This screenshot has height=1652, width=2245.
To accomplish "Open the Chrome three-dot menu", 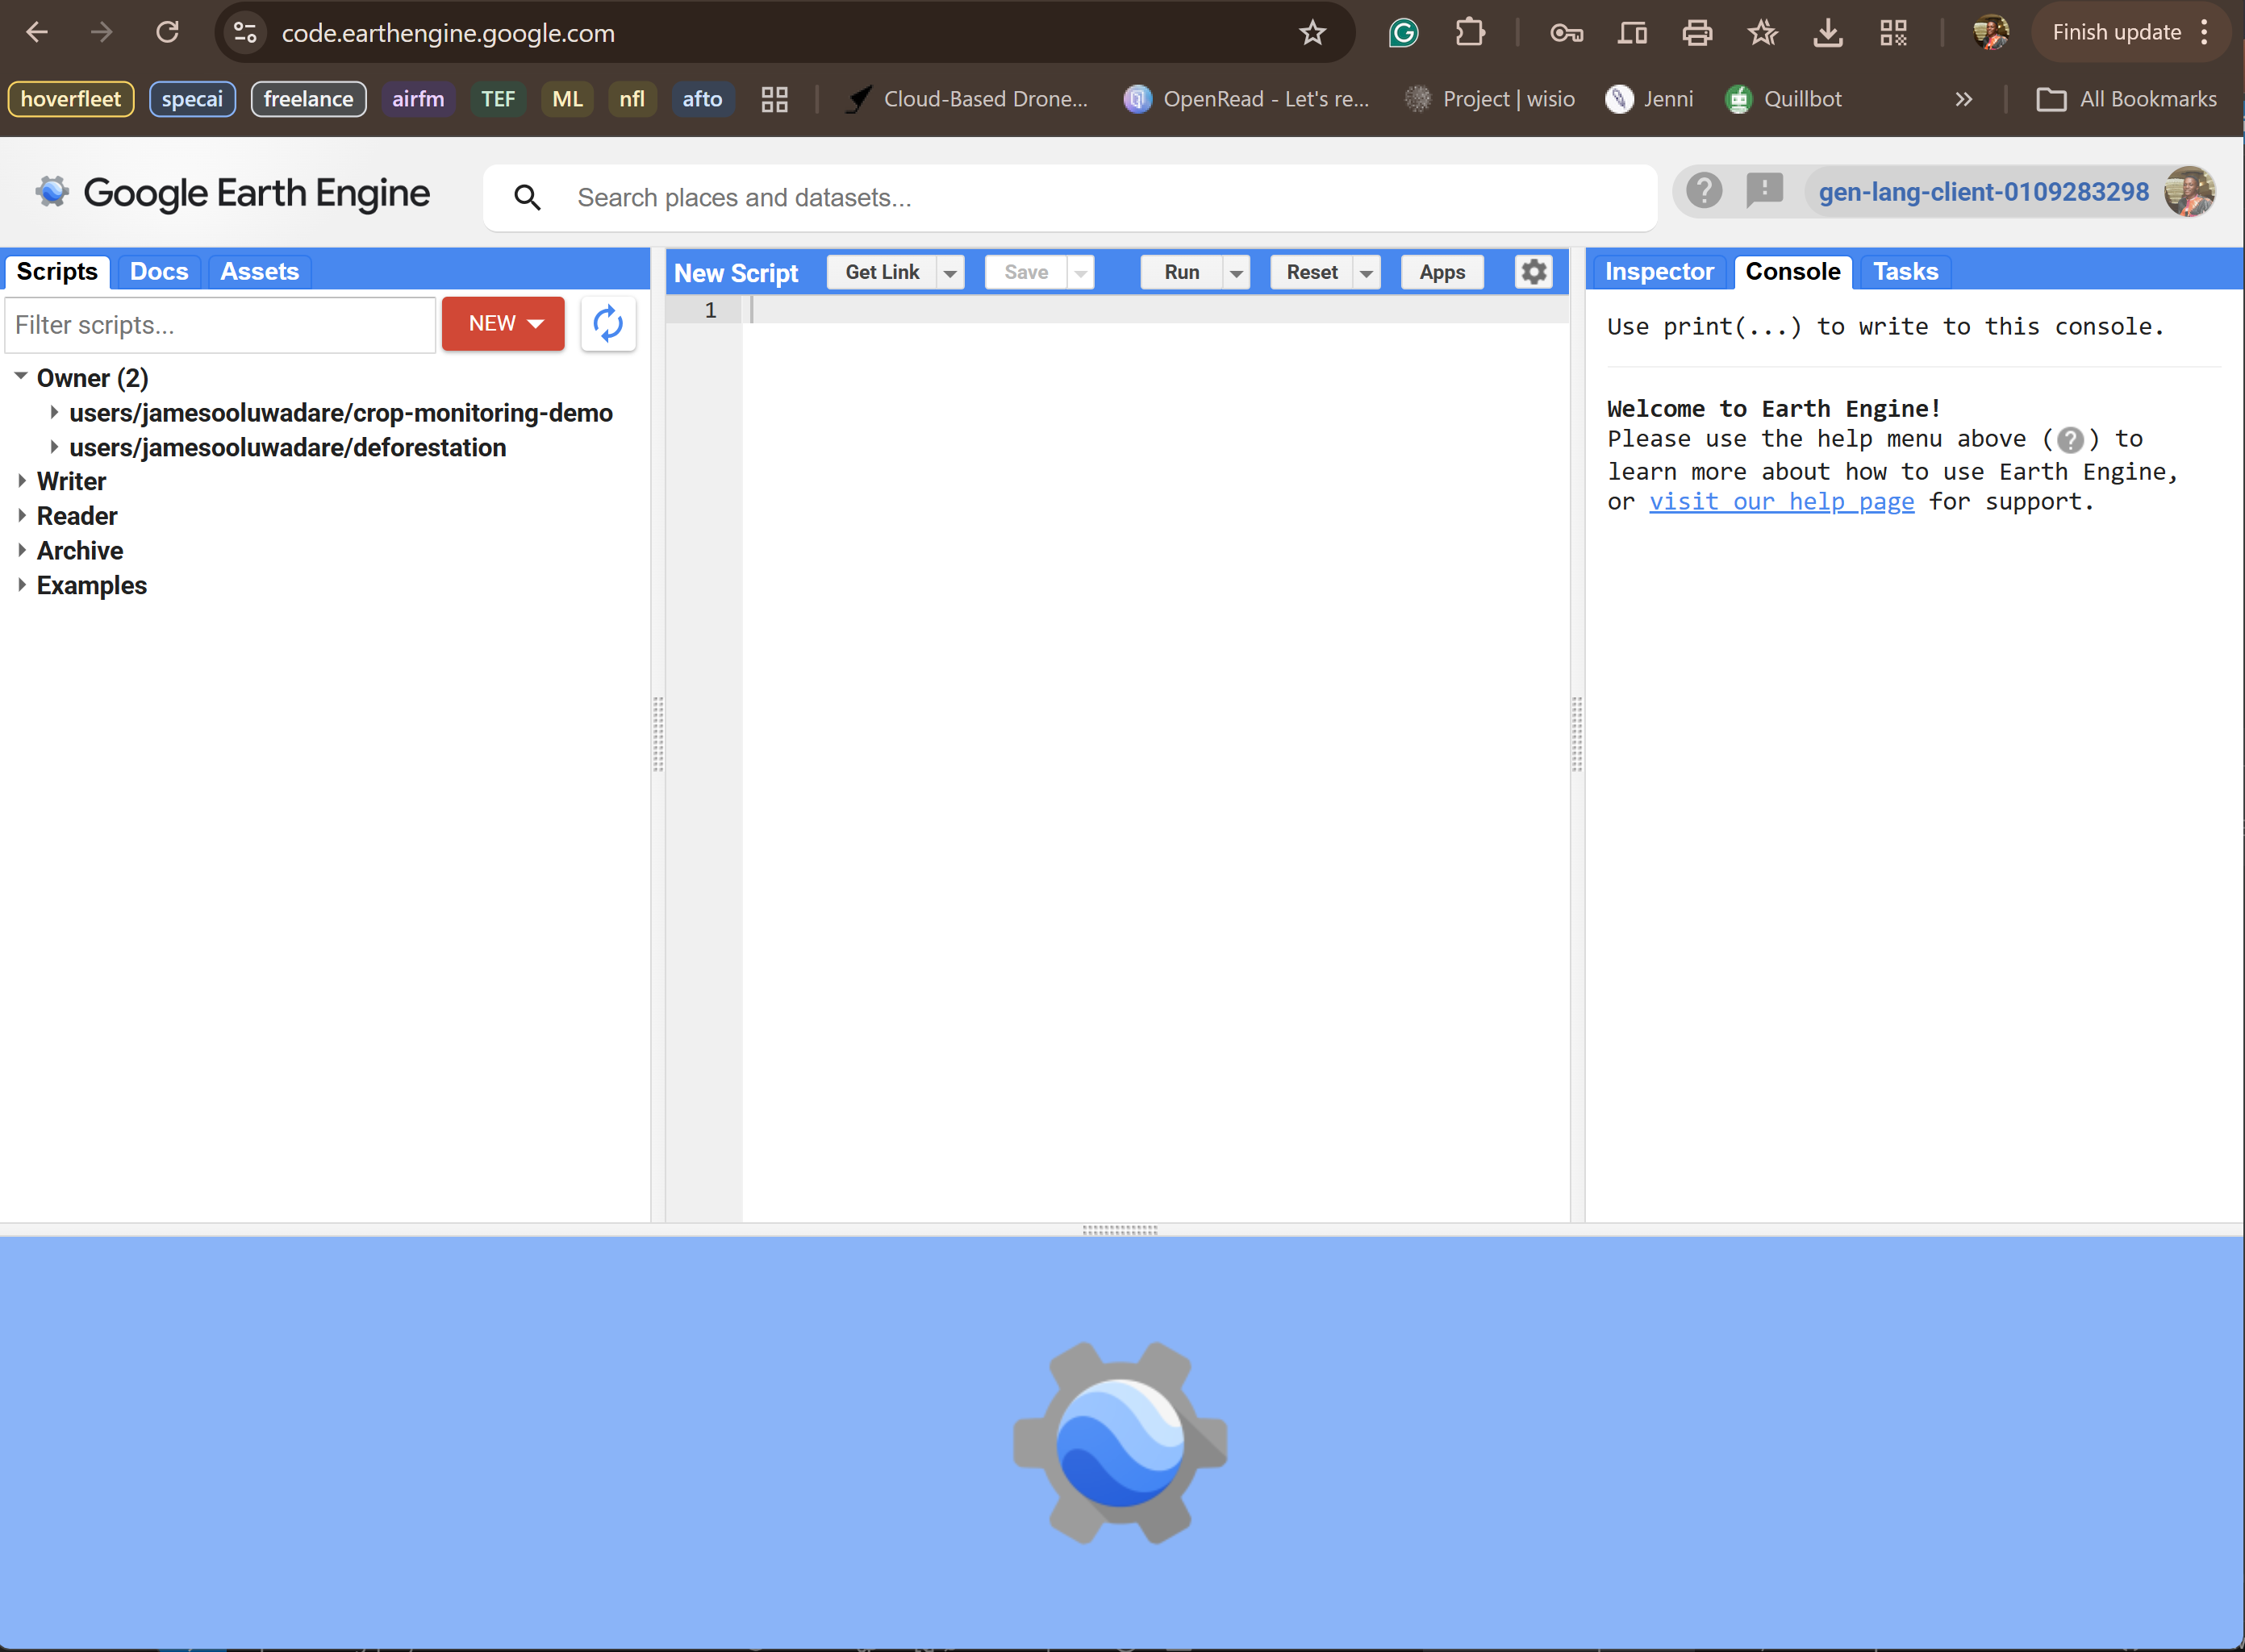I will pyautogui.click(x=2205, y=32).
